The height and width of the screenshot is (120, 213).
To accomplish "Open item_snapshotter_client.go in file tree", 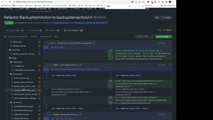I will tap(25, 98).
